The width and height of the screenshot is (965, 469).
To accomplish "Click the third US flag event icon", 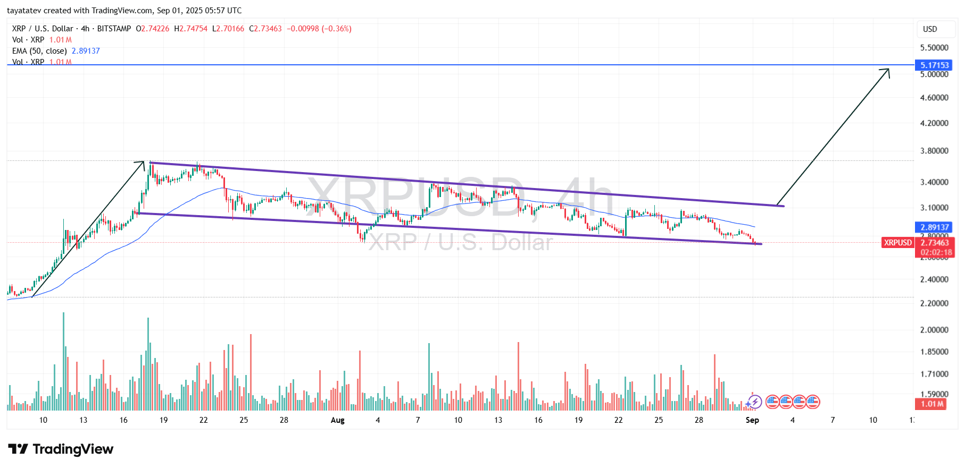I will pyautogui.click(x=799, y=402).
